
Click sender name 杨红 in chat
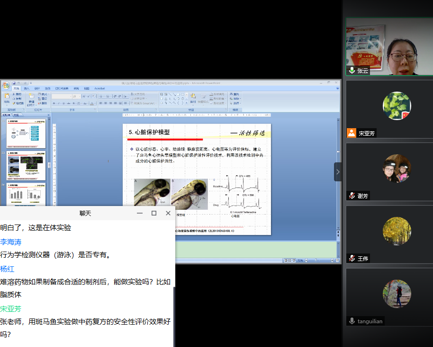pyautogui.click(x=7, y=269)
